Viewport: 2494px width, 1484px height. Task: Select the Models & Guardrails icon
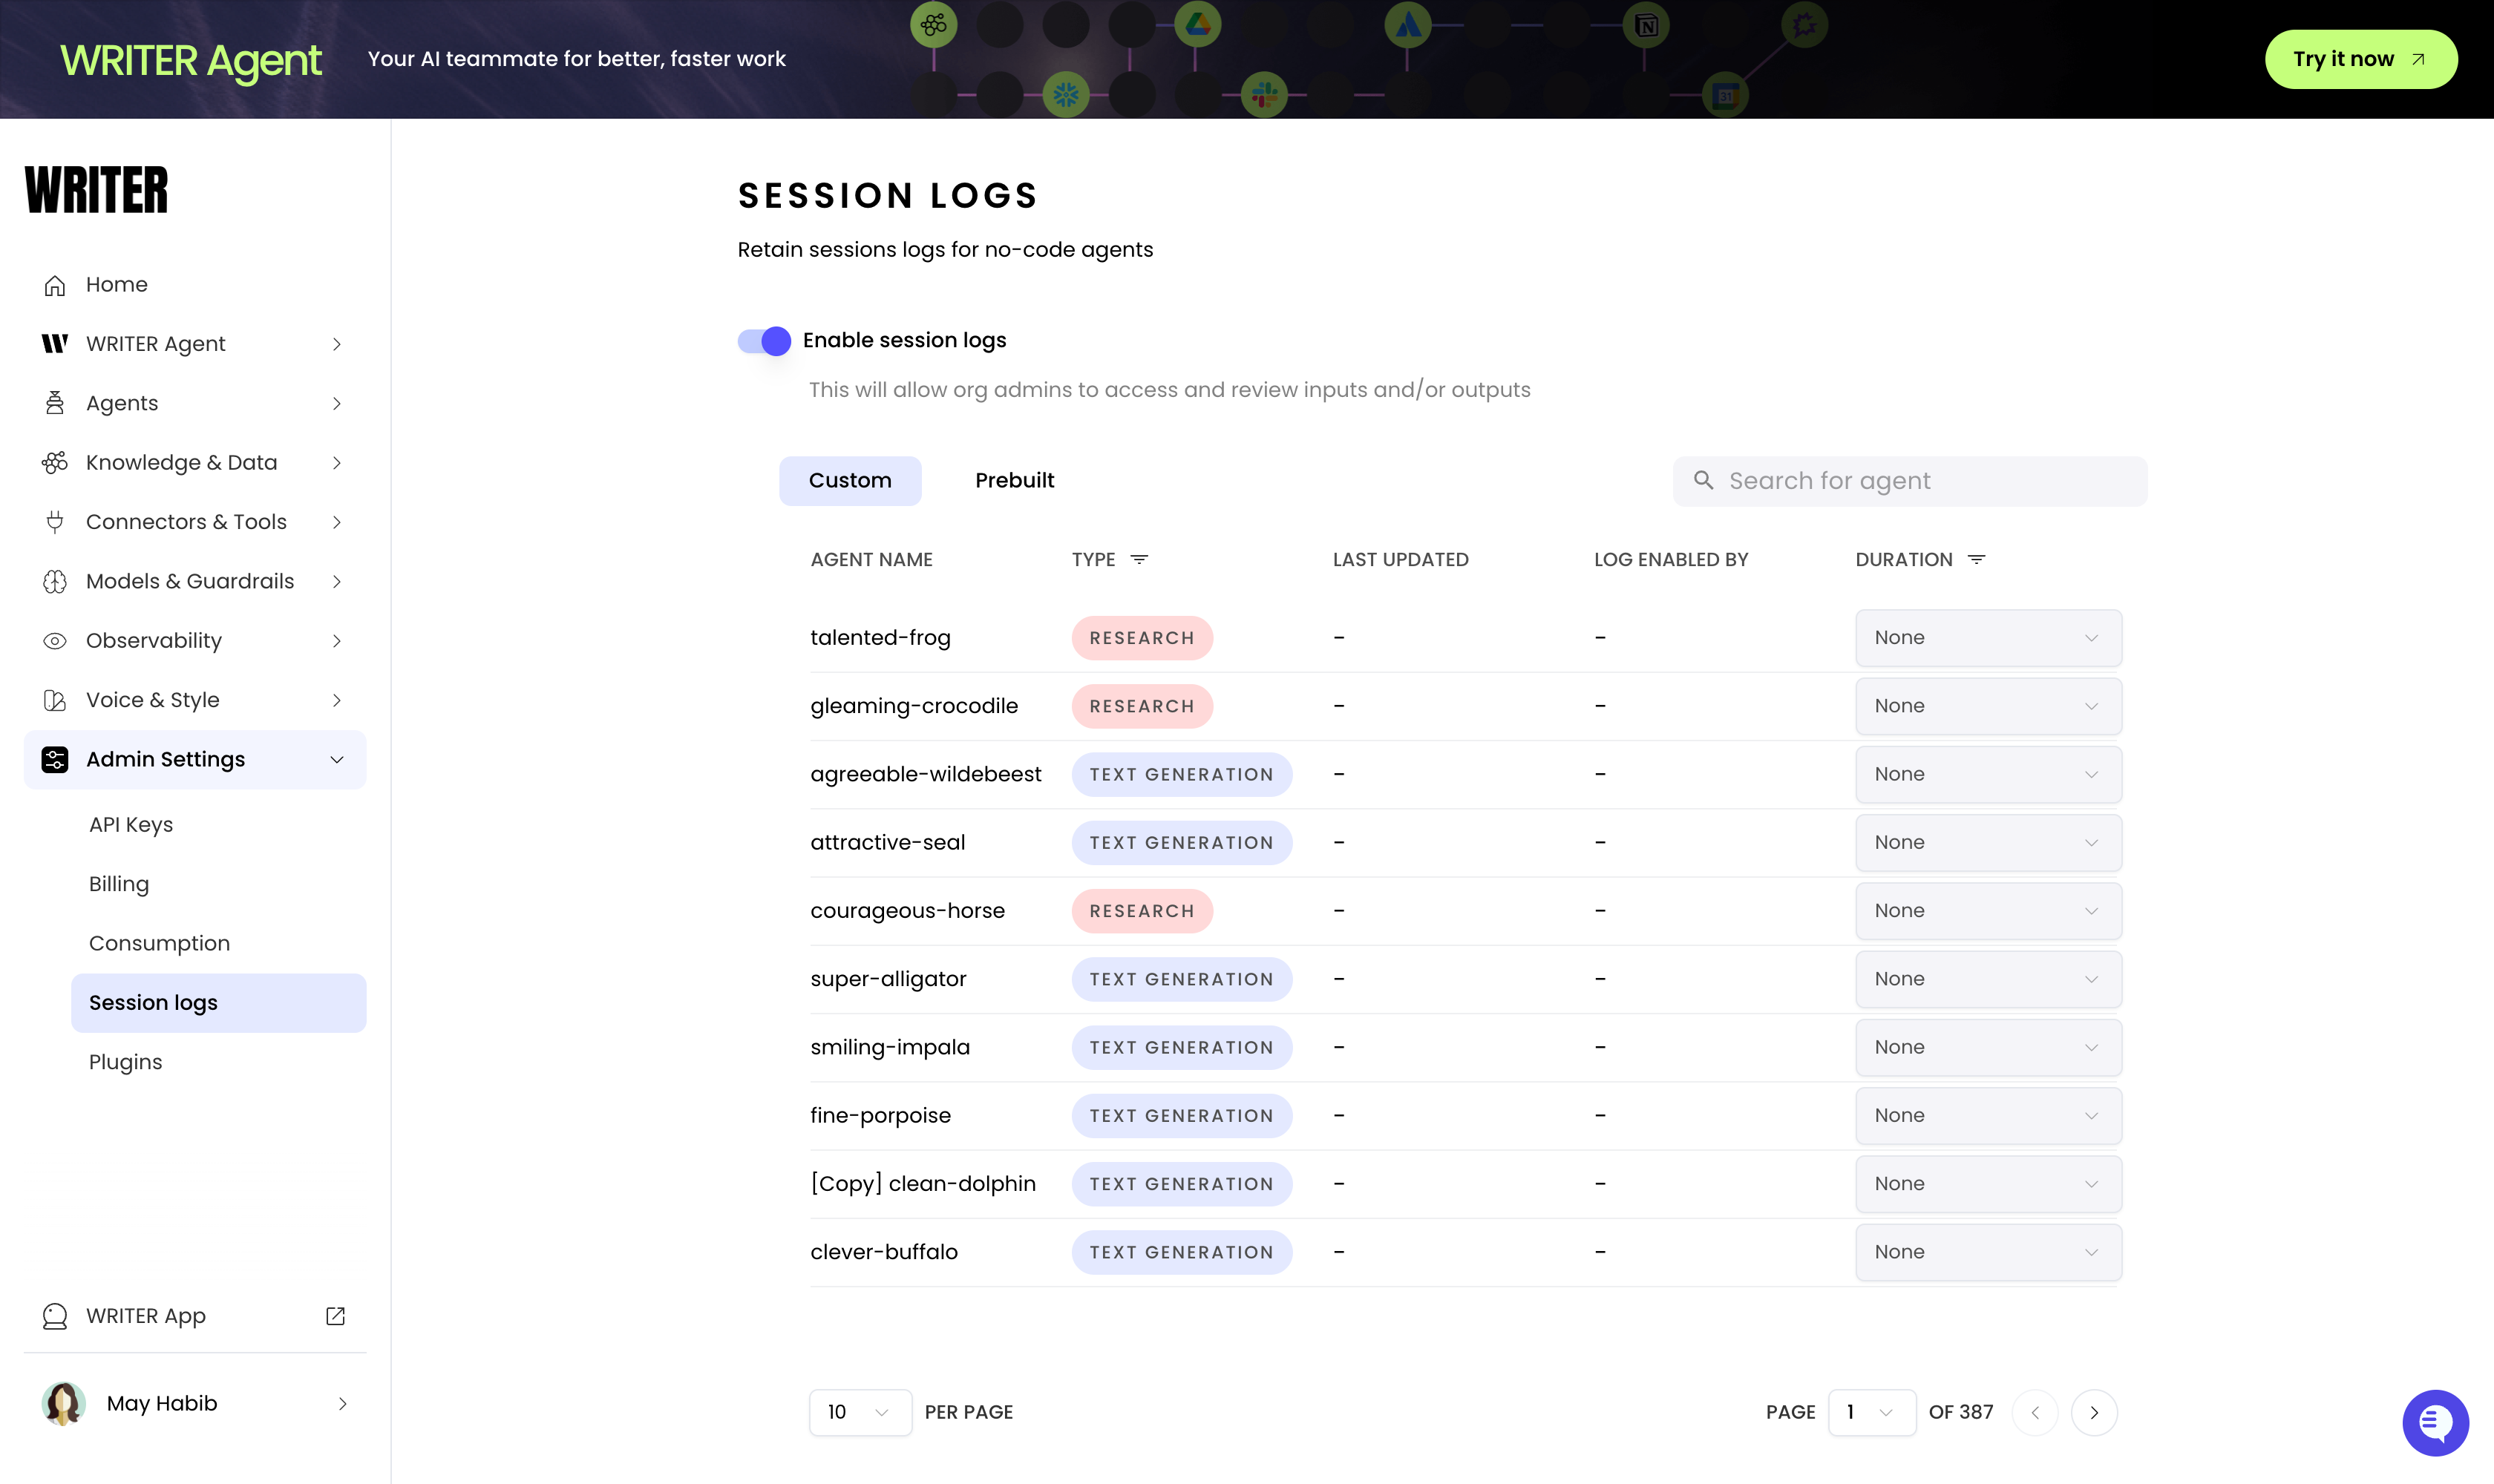(55, 581)
